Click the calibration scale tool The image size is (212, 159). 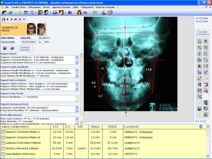199,90
